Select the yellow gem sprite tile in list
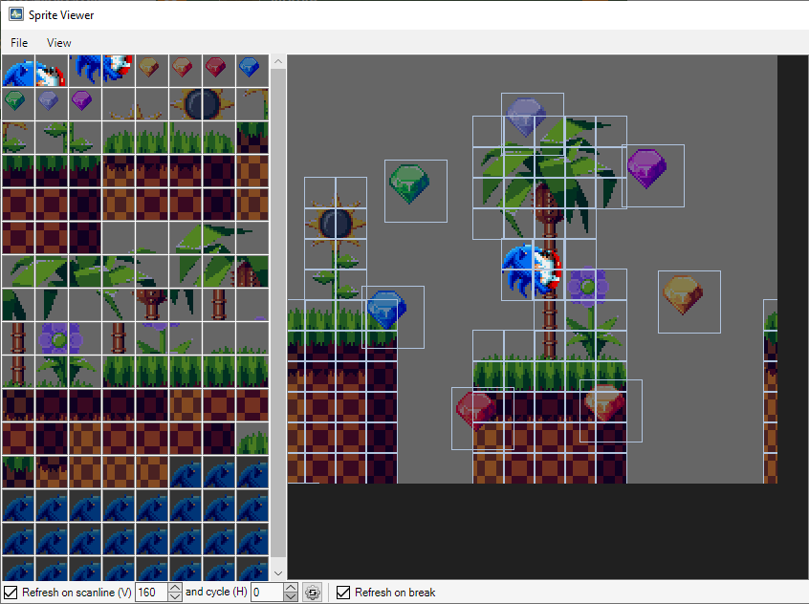Viewport: 809px width, 604px height. click(x=152, y=71)
